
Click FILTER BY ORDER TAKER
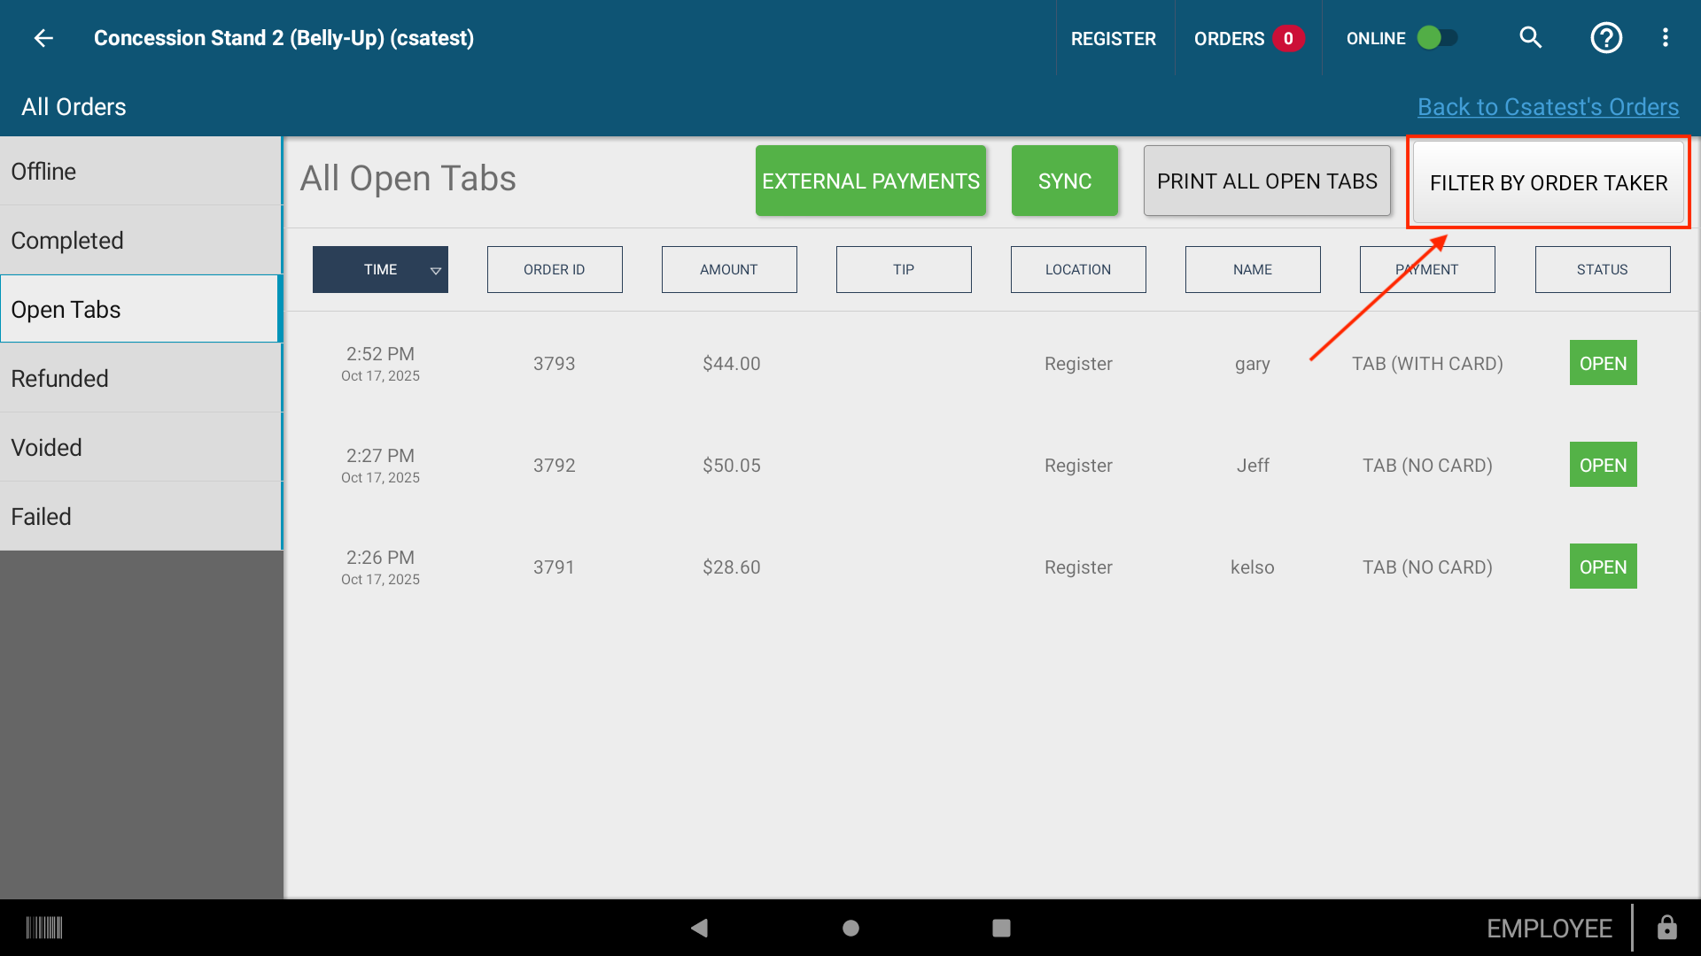pyautogui.click(x=1549, y=182)
